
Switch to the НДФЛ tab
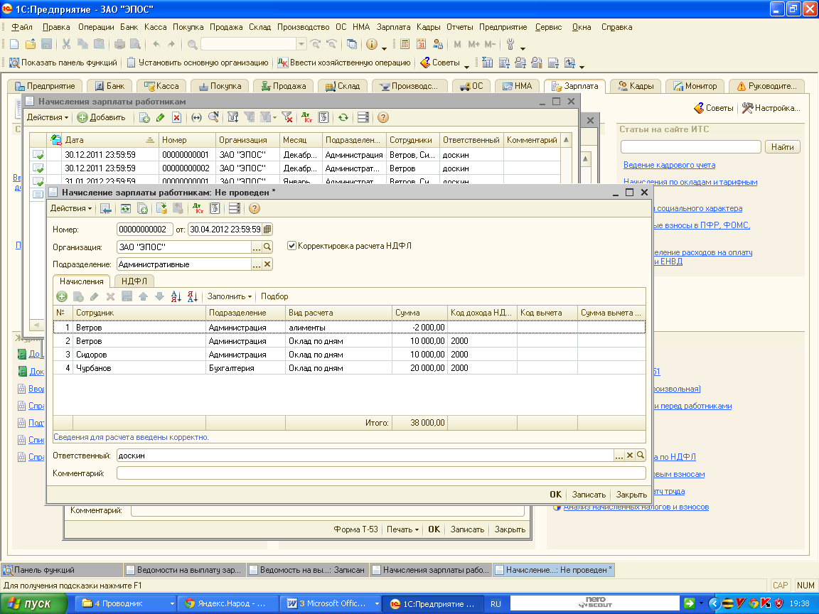134,281
